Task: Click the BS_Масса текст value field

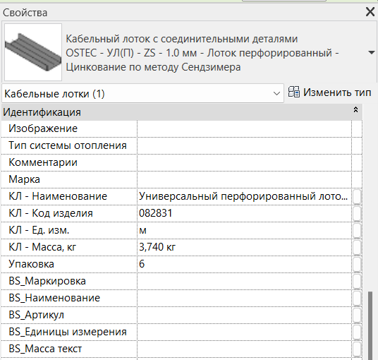Action: pos(244,349)
